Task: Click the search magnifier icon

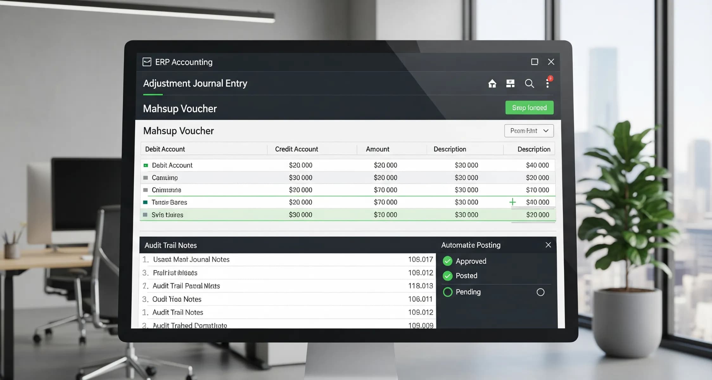Action: point(529,84)
